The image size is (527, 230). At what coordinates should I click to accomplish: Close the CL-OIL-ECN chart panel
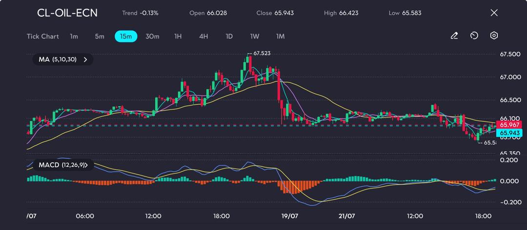point(494,13)
